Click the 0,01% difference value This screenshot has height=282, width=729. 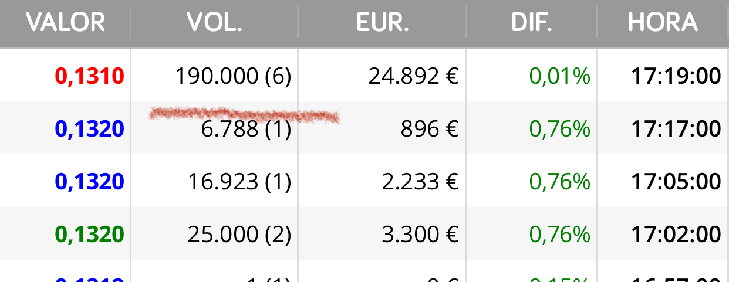pyautogui.click(x=560, y=76)
